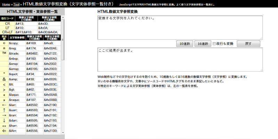Enable the 改行も変換 checkbox

pyautogui.click(x=214, y=44)
